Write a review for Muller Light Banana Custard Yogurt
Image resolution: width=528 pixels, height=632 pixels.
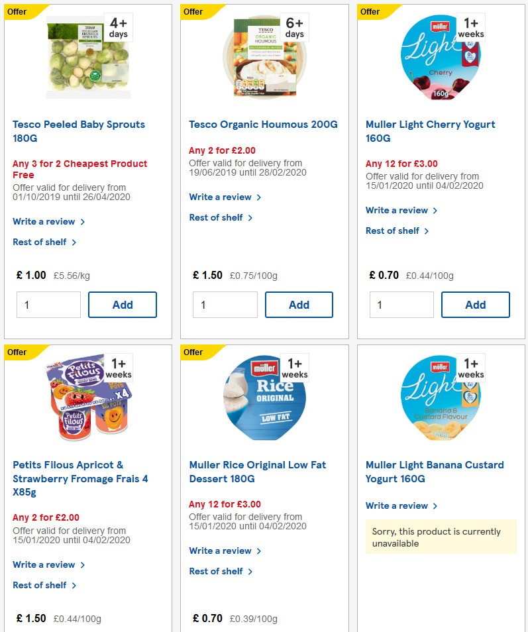coord(397,505)
